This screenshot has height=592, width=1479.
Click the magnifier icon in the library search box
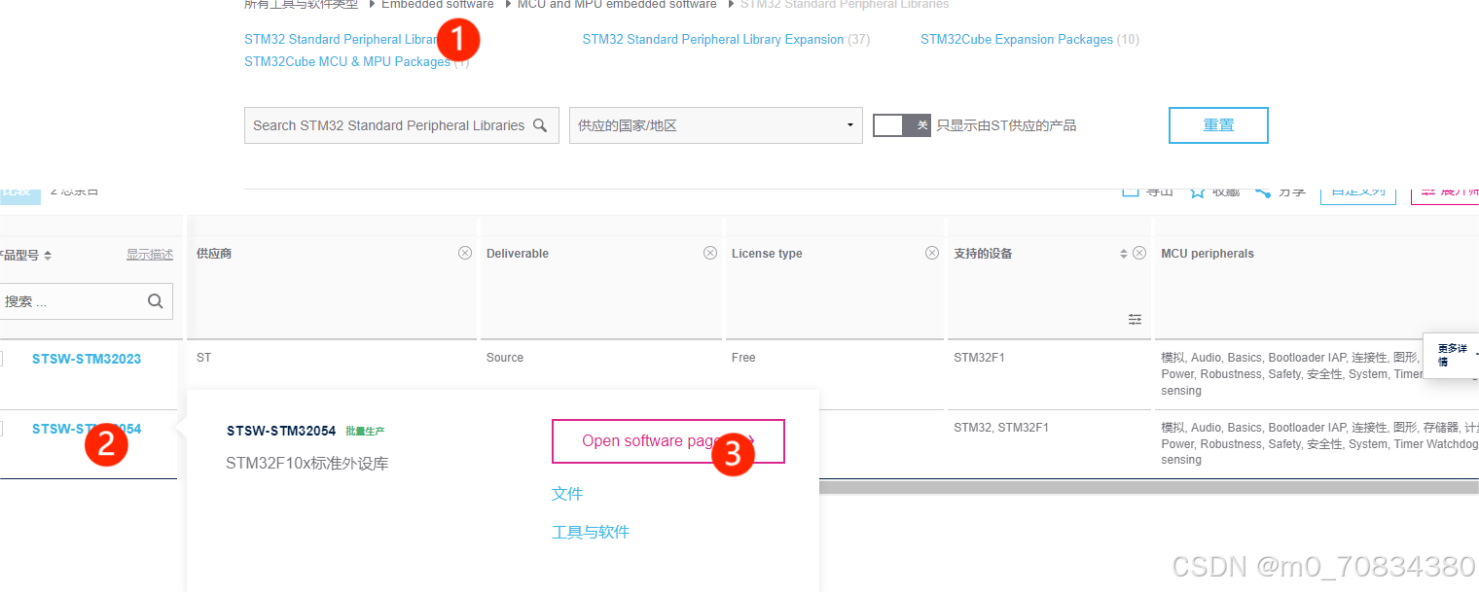540,125
